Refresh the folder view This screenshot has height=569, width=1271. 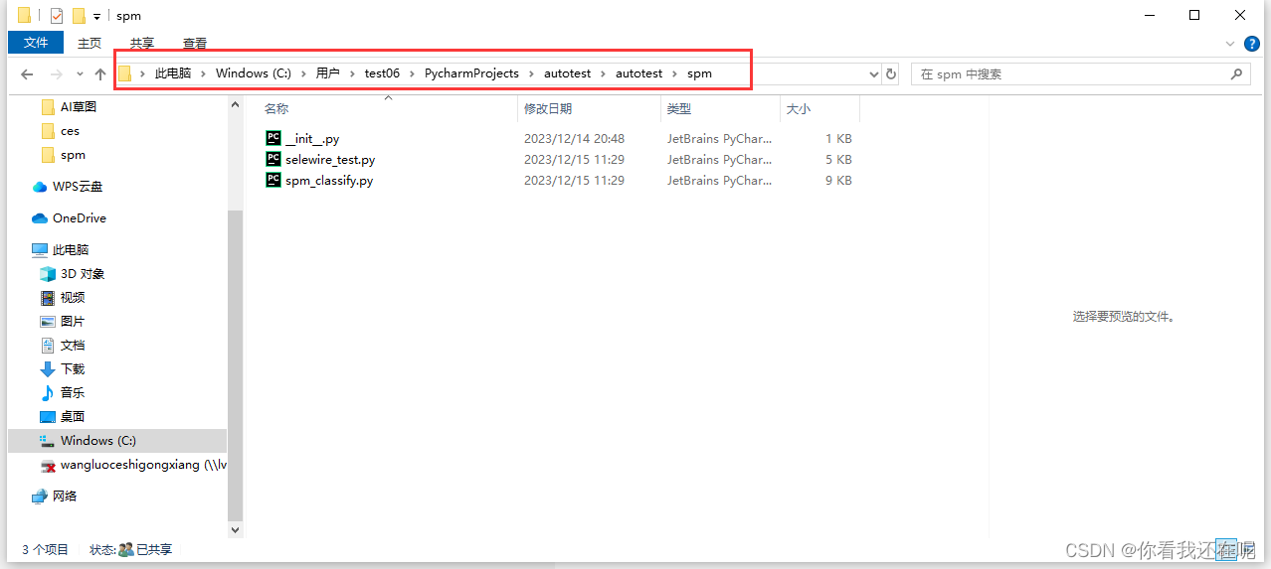tap(891, 74)
